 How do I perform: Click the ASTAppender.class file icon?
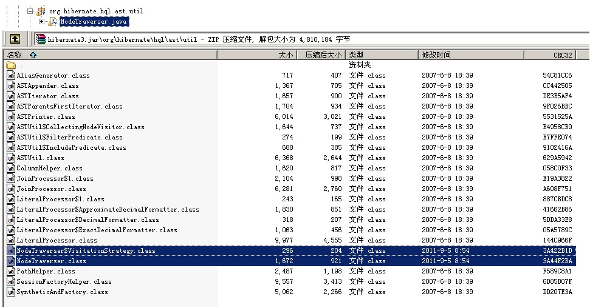pyautogui.click(x=11, y=85)
